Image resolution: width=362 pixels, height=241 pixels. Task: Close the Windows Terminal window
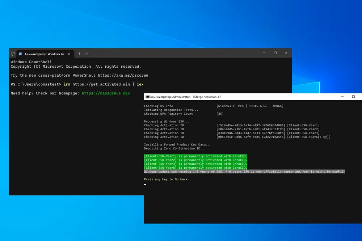[286, 53]
